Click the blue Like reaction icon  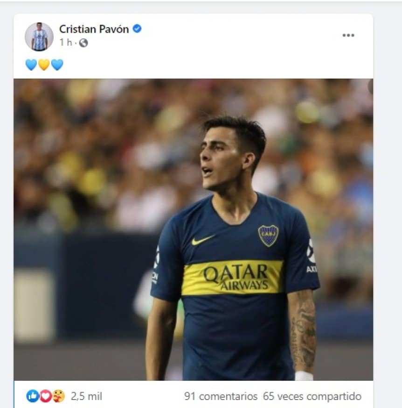pyautogui.click(x=33, y=396)
